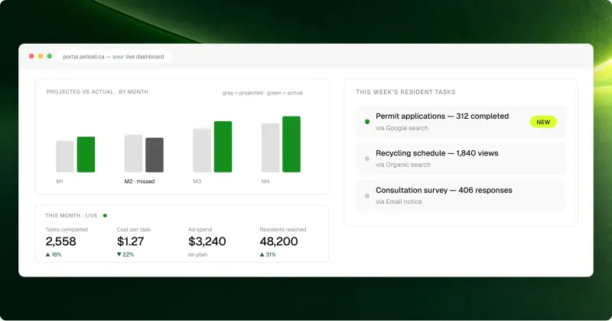Click 'Projected vs Actual · By Month' heading
The height and width of the screenshot is (321, 612).
[97, 92]
